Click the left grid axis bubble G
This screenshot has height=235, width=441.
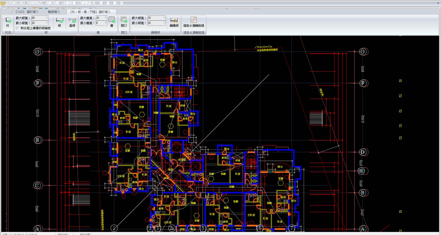[x=38, y=52]
